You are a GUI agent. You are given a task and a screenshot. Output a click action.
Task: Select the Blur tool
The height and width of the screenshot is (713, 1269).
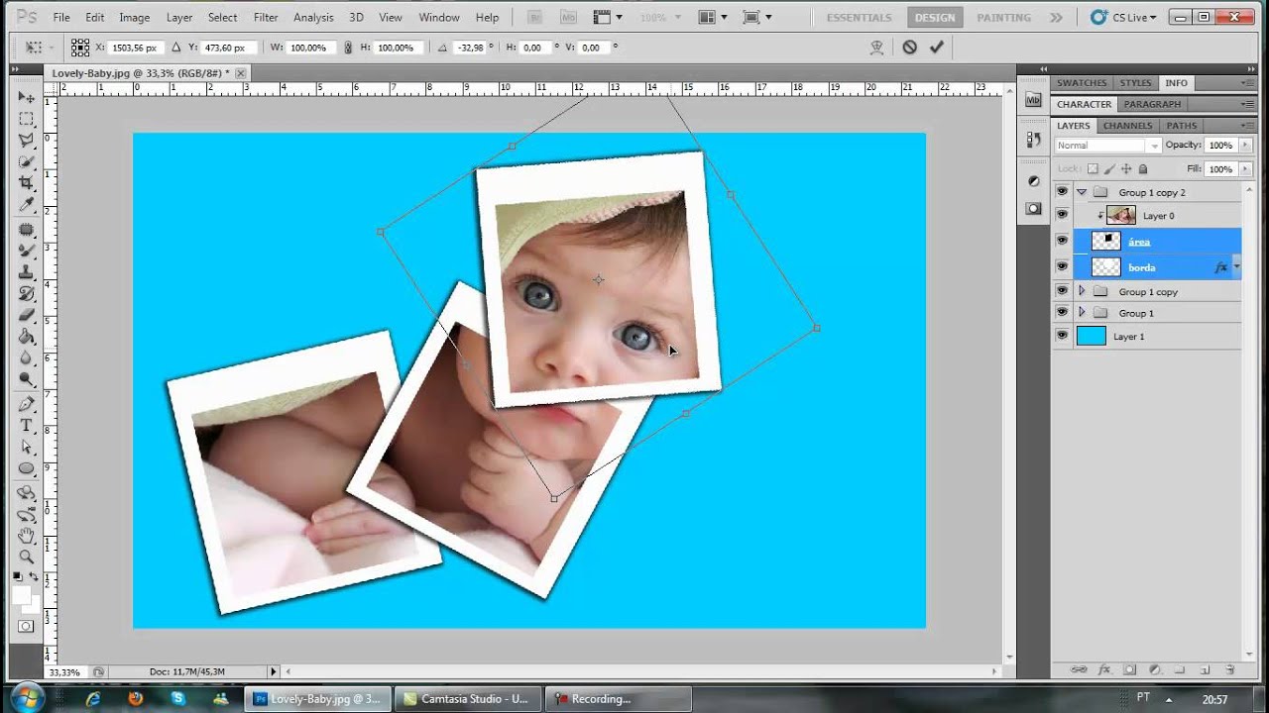(x=27, y=357)
